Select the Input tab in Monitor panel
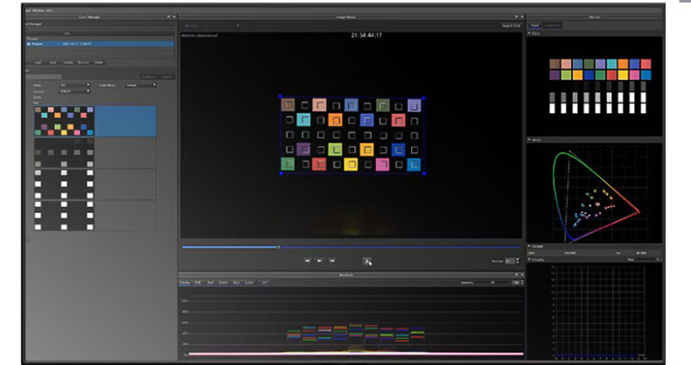The height and width of the screenshot is (365, 691). pyautogui.click(x=535, y=26)
